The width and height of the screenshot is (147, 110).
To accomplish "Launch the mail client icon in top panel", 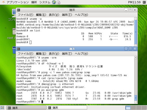I will pyautogui.click(x=58, y=2).
